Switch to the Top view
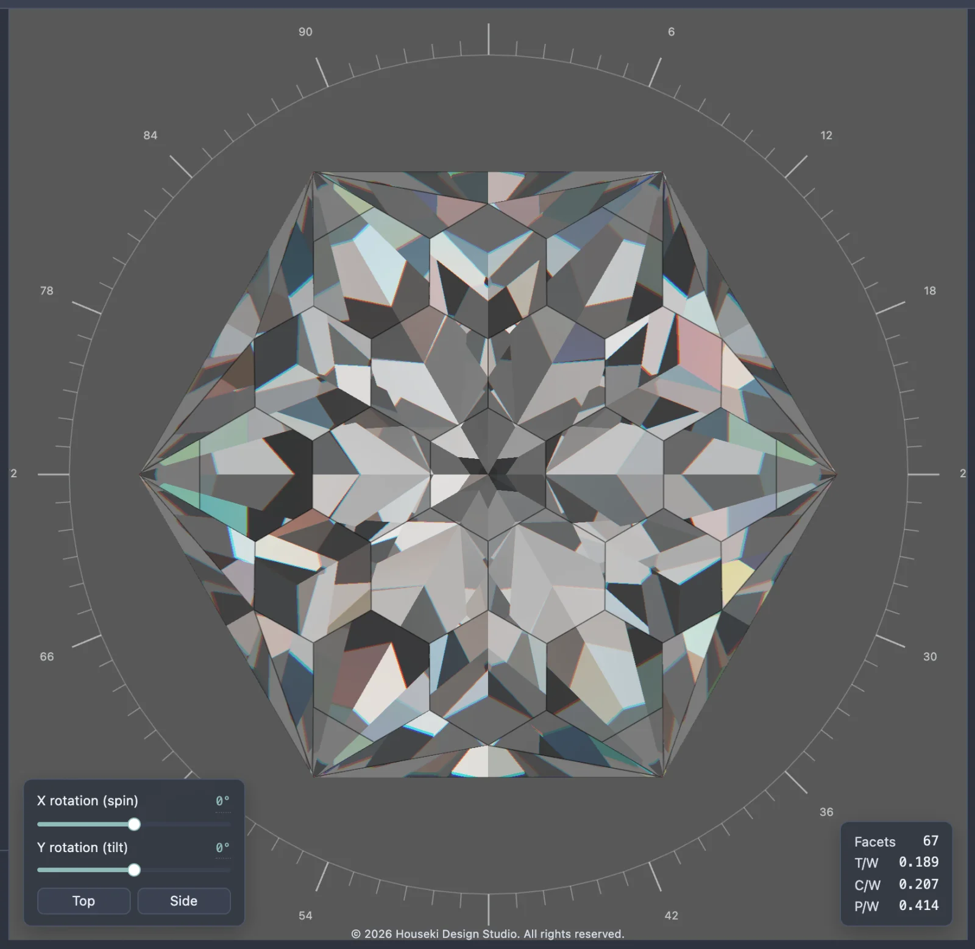 point(83,901)
